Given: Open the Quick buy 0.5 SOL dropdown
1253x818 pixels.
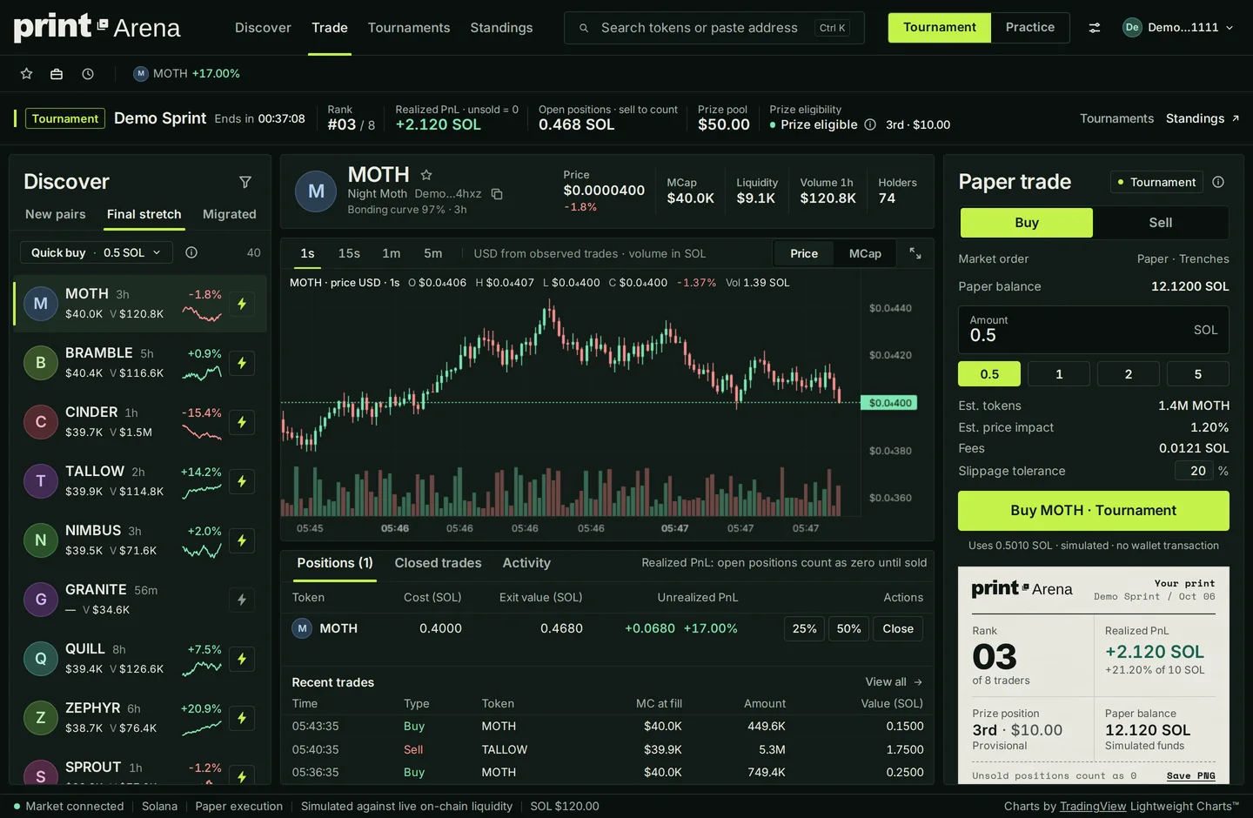Looking at the screenshot, I should click(97, 252).
